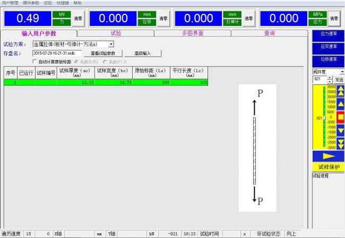Click the Y轴 status bar label

point(112,234)
